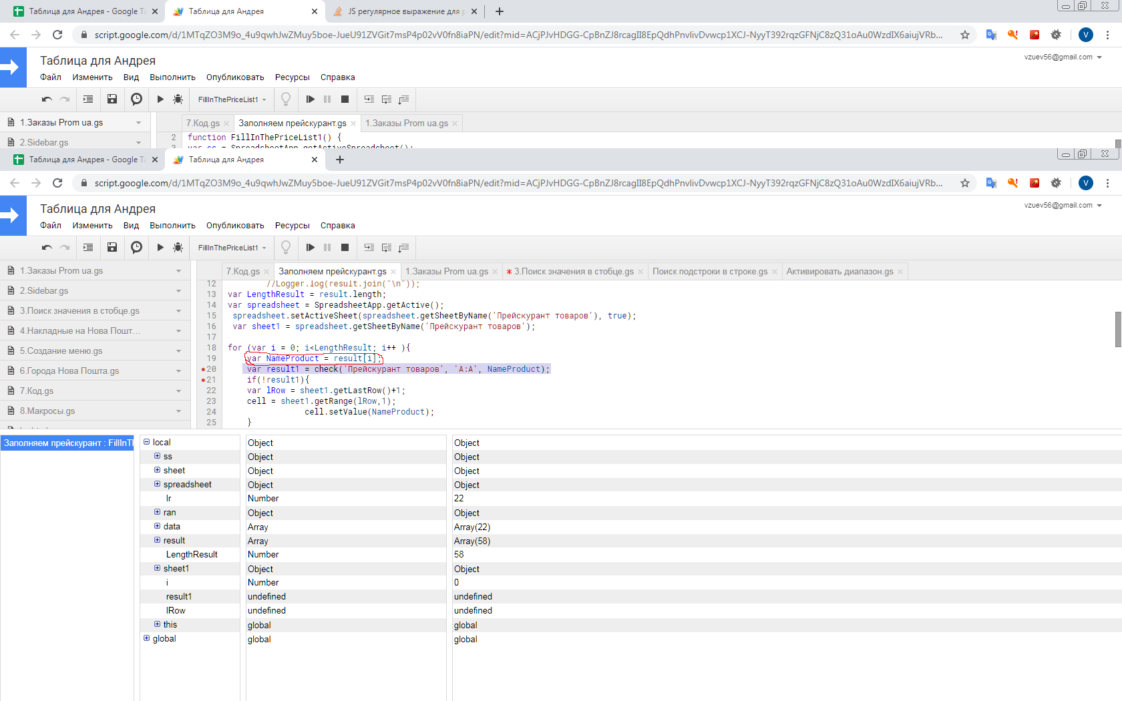
Task: Open dropdown arrow for 7.Код.gs file
Action: coord(178,391)
